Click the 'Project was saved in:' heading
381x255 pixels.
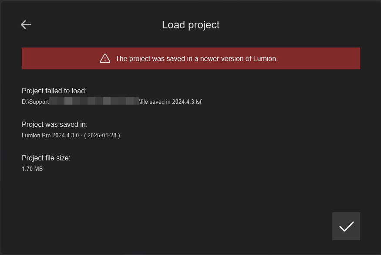[54, 124]
